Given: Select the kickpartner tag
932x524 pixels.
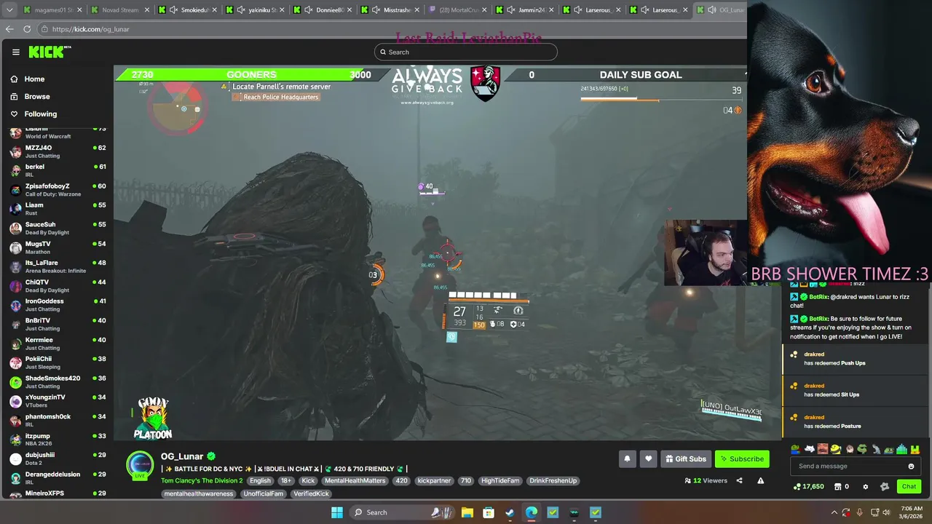Looking at the screenshot, I should [x=434, y=480].
